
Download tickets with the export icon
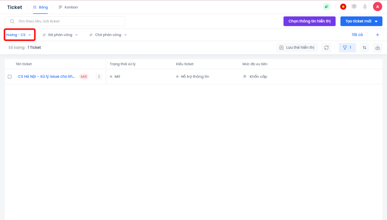[378, 48]
